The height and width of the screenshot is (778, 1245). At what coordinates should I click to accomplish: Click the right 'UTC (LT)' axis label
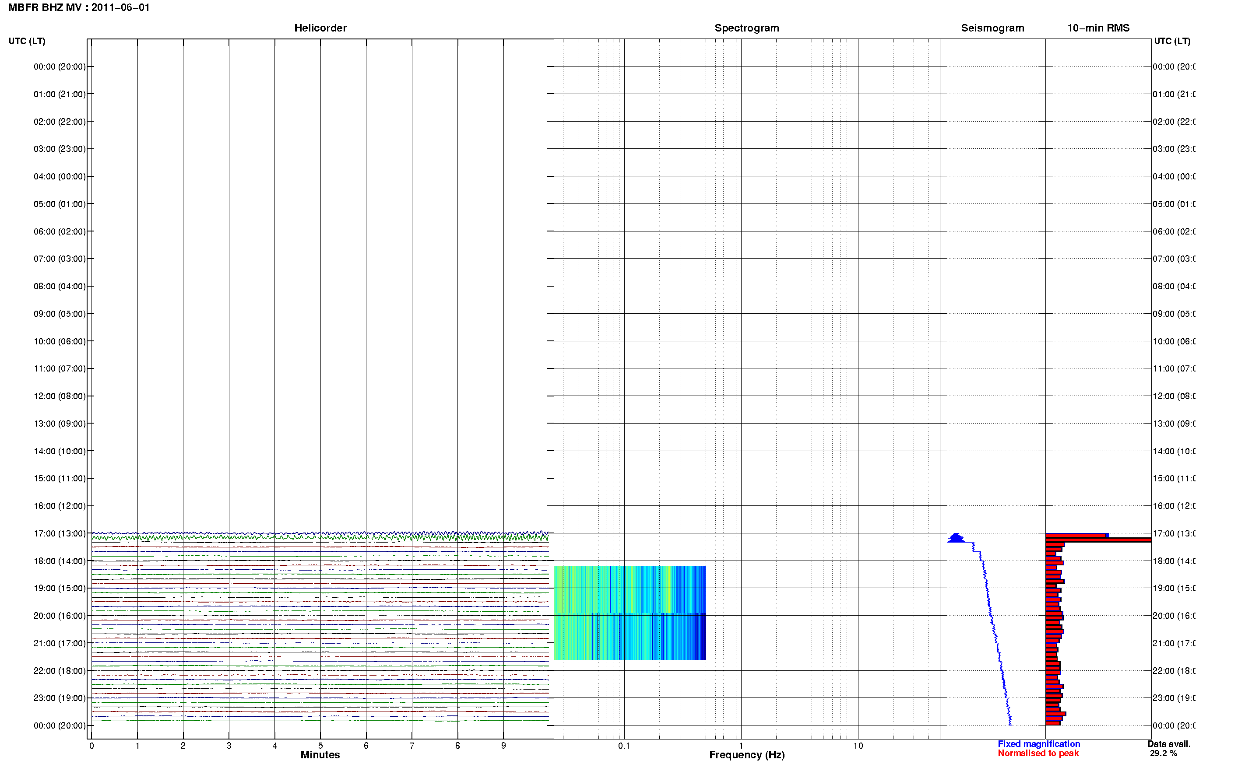coord(1172,41)
